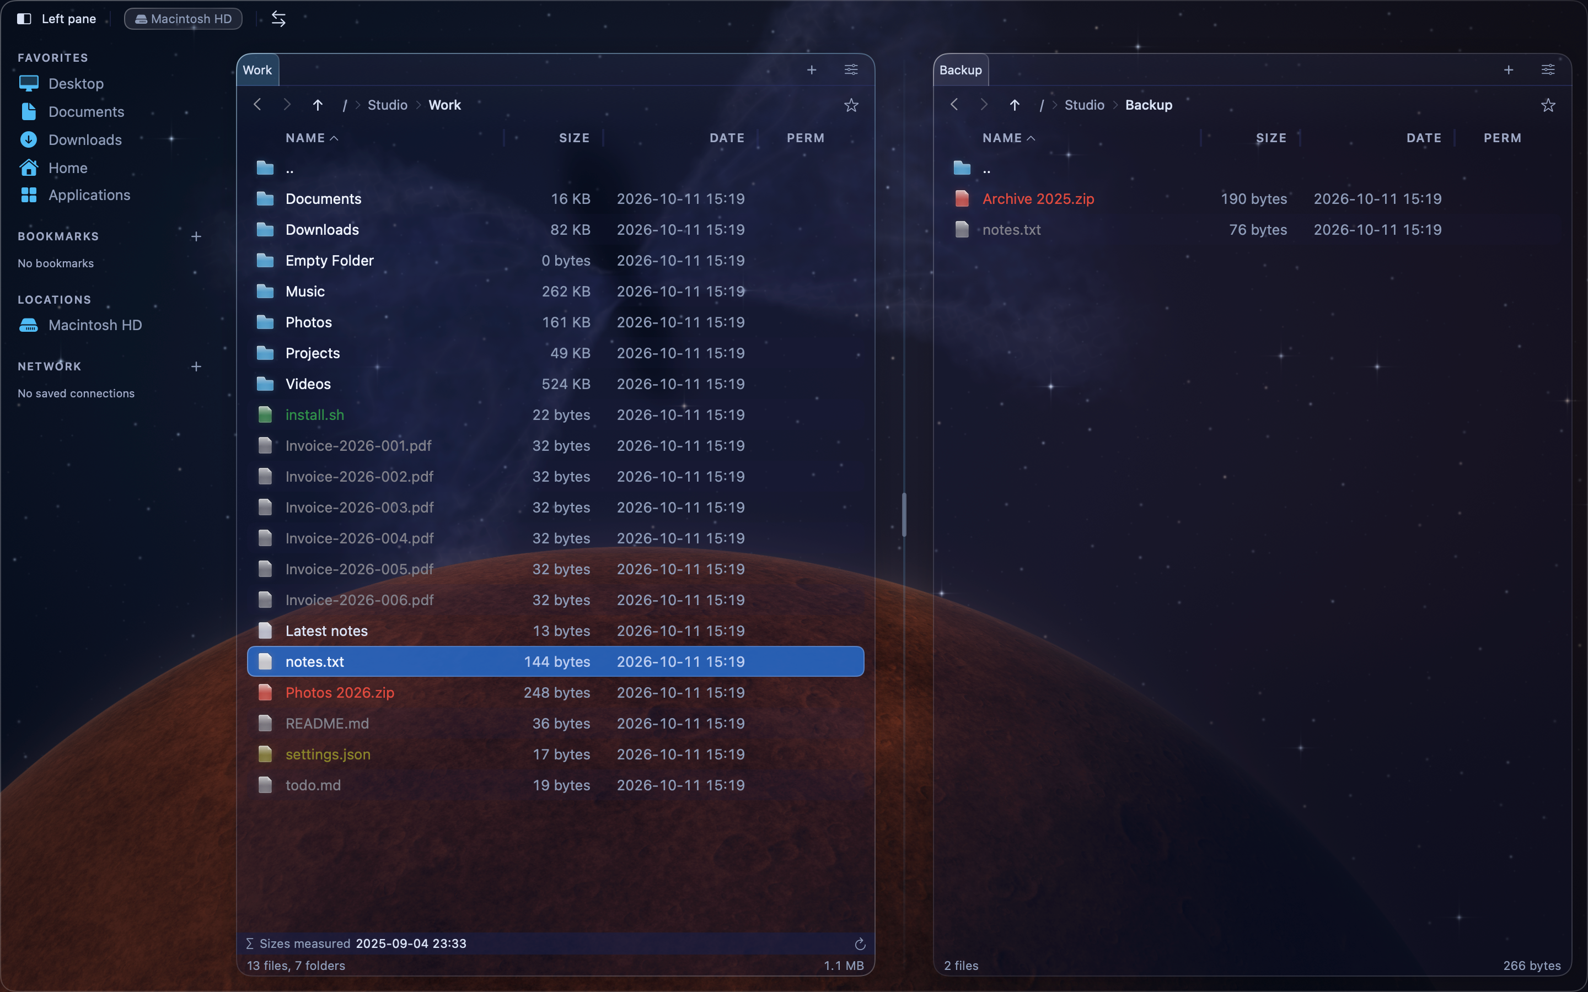Sort Work pane by Size column
Viewport: 1588px width, 992px height.
574,138
